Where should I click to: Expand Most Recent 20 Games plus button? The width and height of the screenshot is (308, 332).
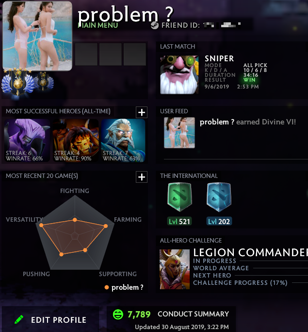pos(142,177)
